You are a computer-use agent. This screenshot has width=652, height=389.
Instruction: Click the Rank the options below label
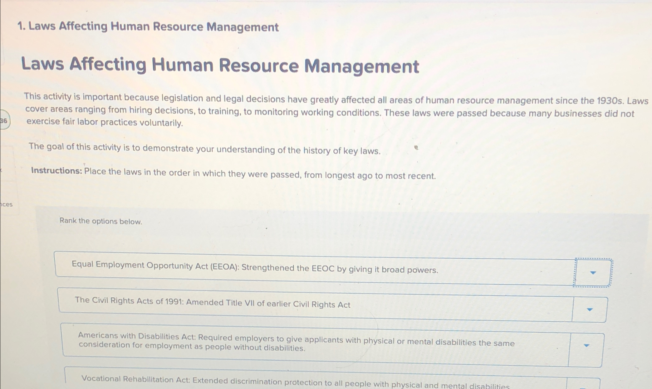pyautogui.click(x=100, y=221)
